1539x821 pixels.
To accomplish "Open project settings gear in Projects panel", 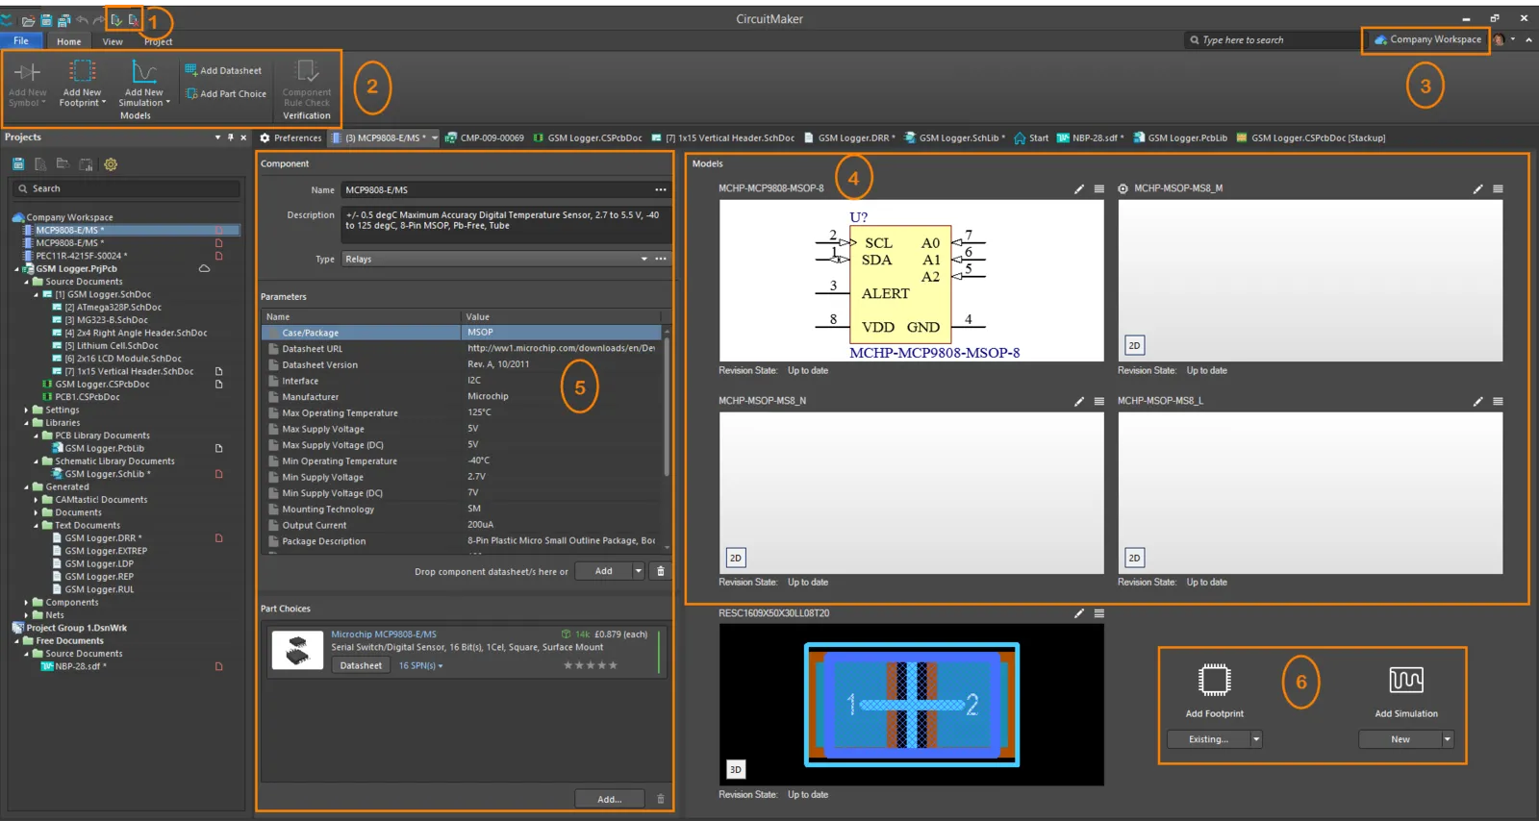I will pyautogui.click(x=111, y=164).
